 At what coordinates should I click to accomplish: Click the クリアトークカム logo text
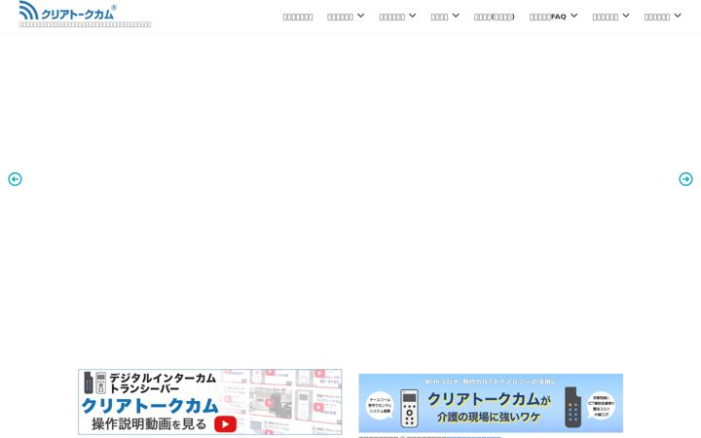[77, 15]
